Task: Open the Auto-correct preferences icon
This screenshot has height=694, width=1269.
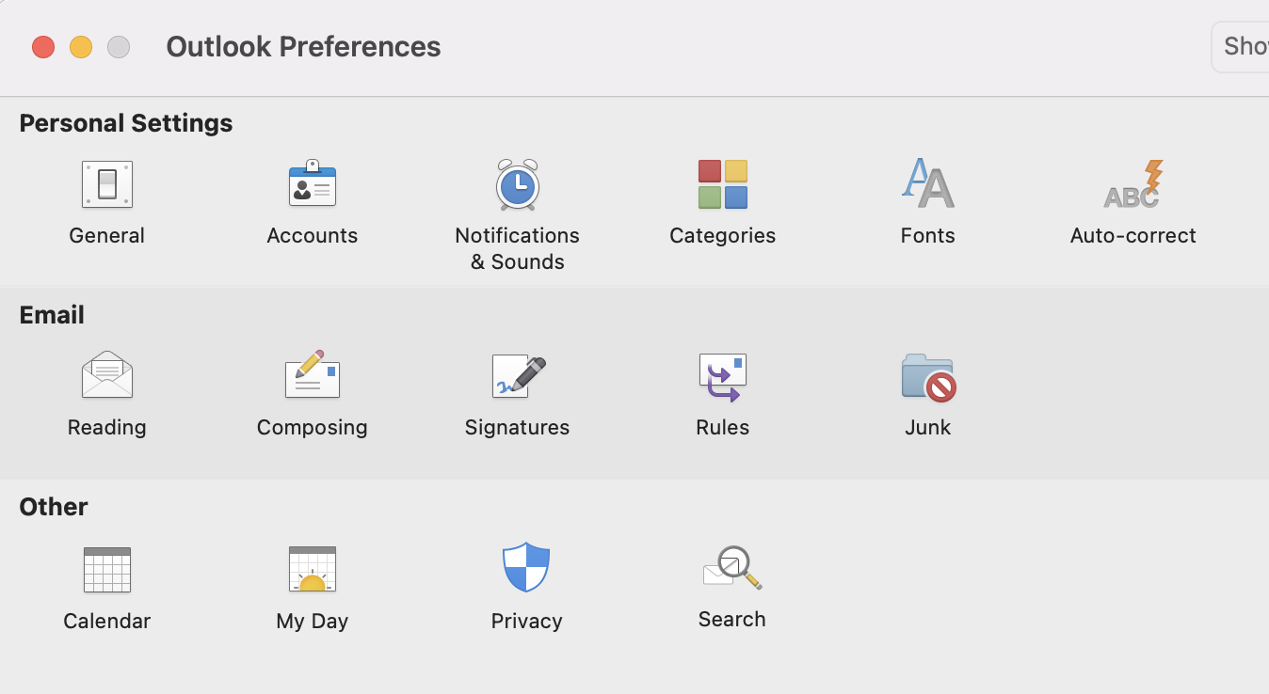Action: coord(1132,184)
